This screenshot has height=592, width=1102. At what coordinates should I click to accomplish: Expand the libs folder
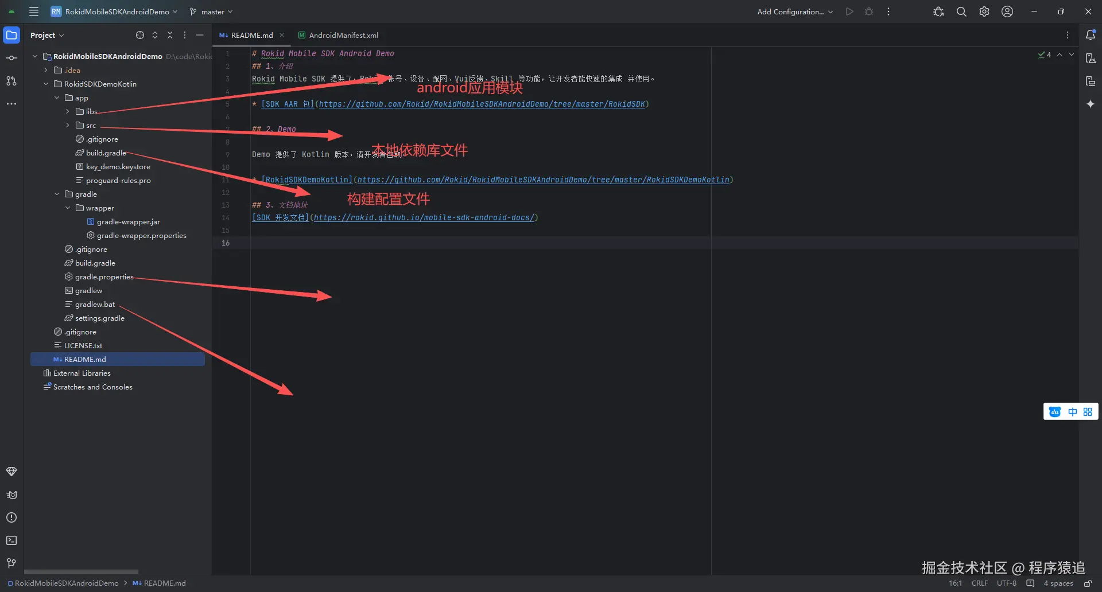pos(68,111)
